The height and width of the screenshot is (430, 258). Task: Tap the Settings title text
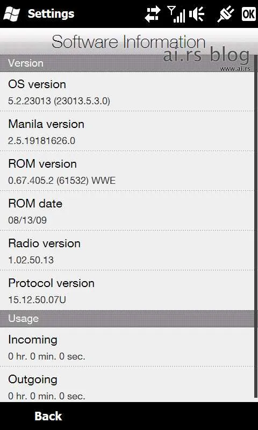pos(51,14)
